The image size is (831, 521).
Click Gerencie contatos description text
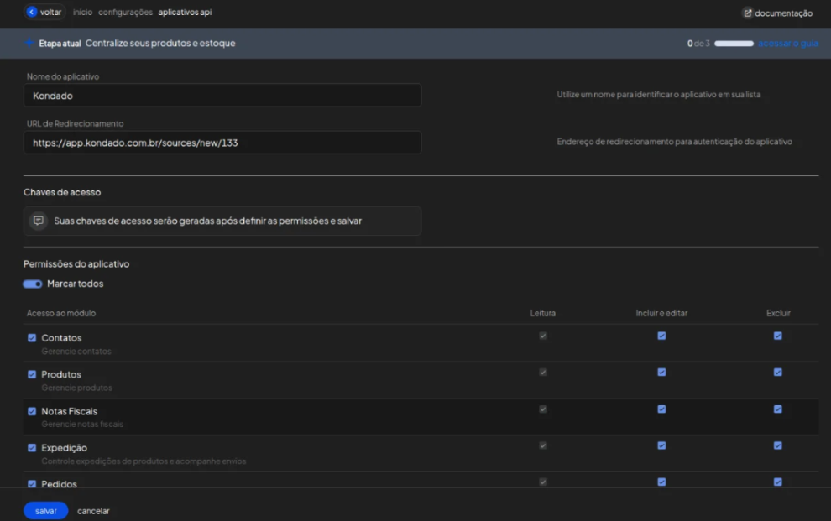pyautogui.click(x=76, y=351)
